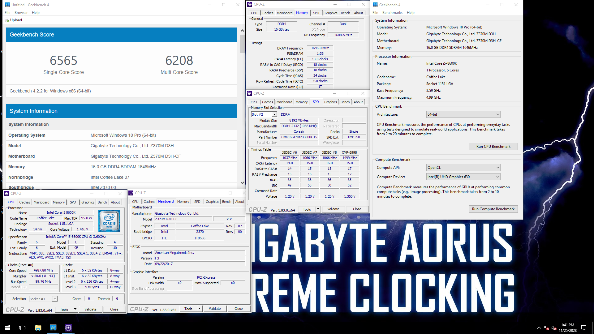Click the Core Voltage value 1.416 V

coord(82,229)
